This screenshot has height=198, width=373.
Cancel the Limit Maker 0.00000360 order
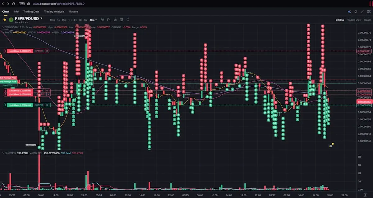[47, 91]
